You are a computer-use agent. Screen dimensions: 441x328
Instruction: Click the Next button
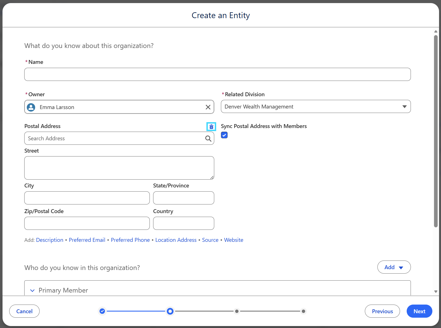pos(419,311)
